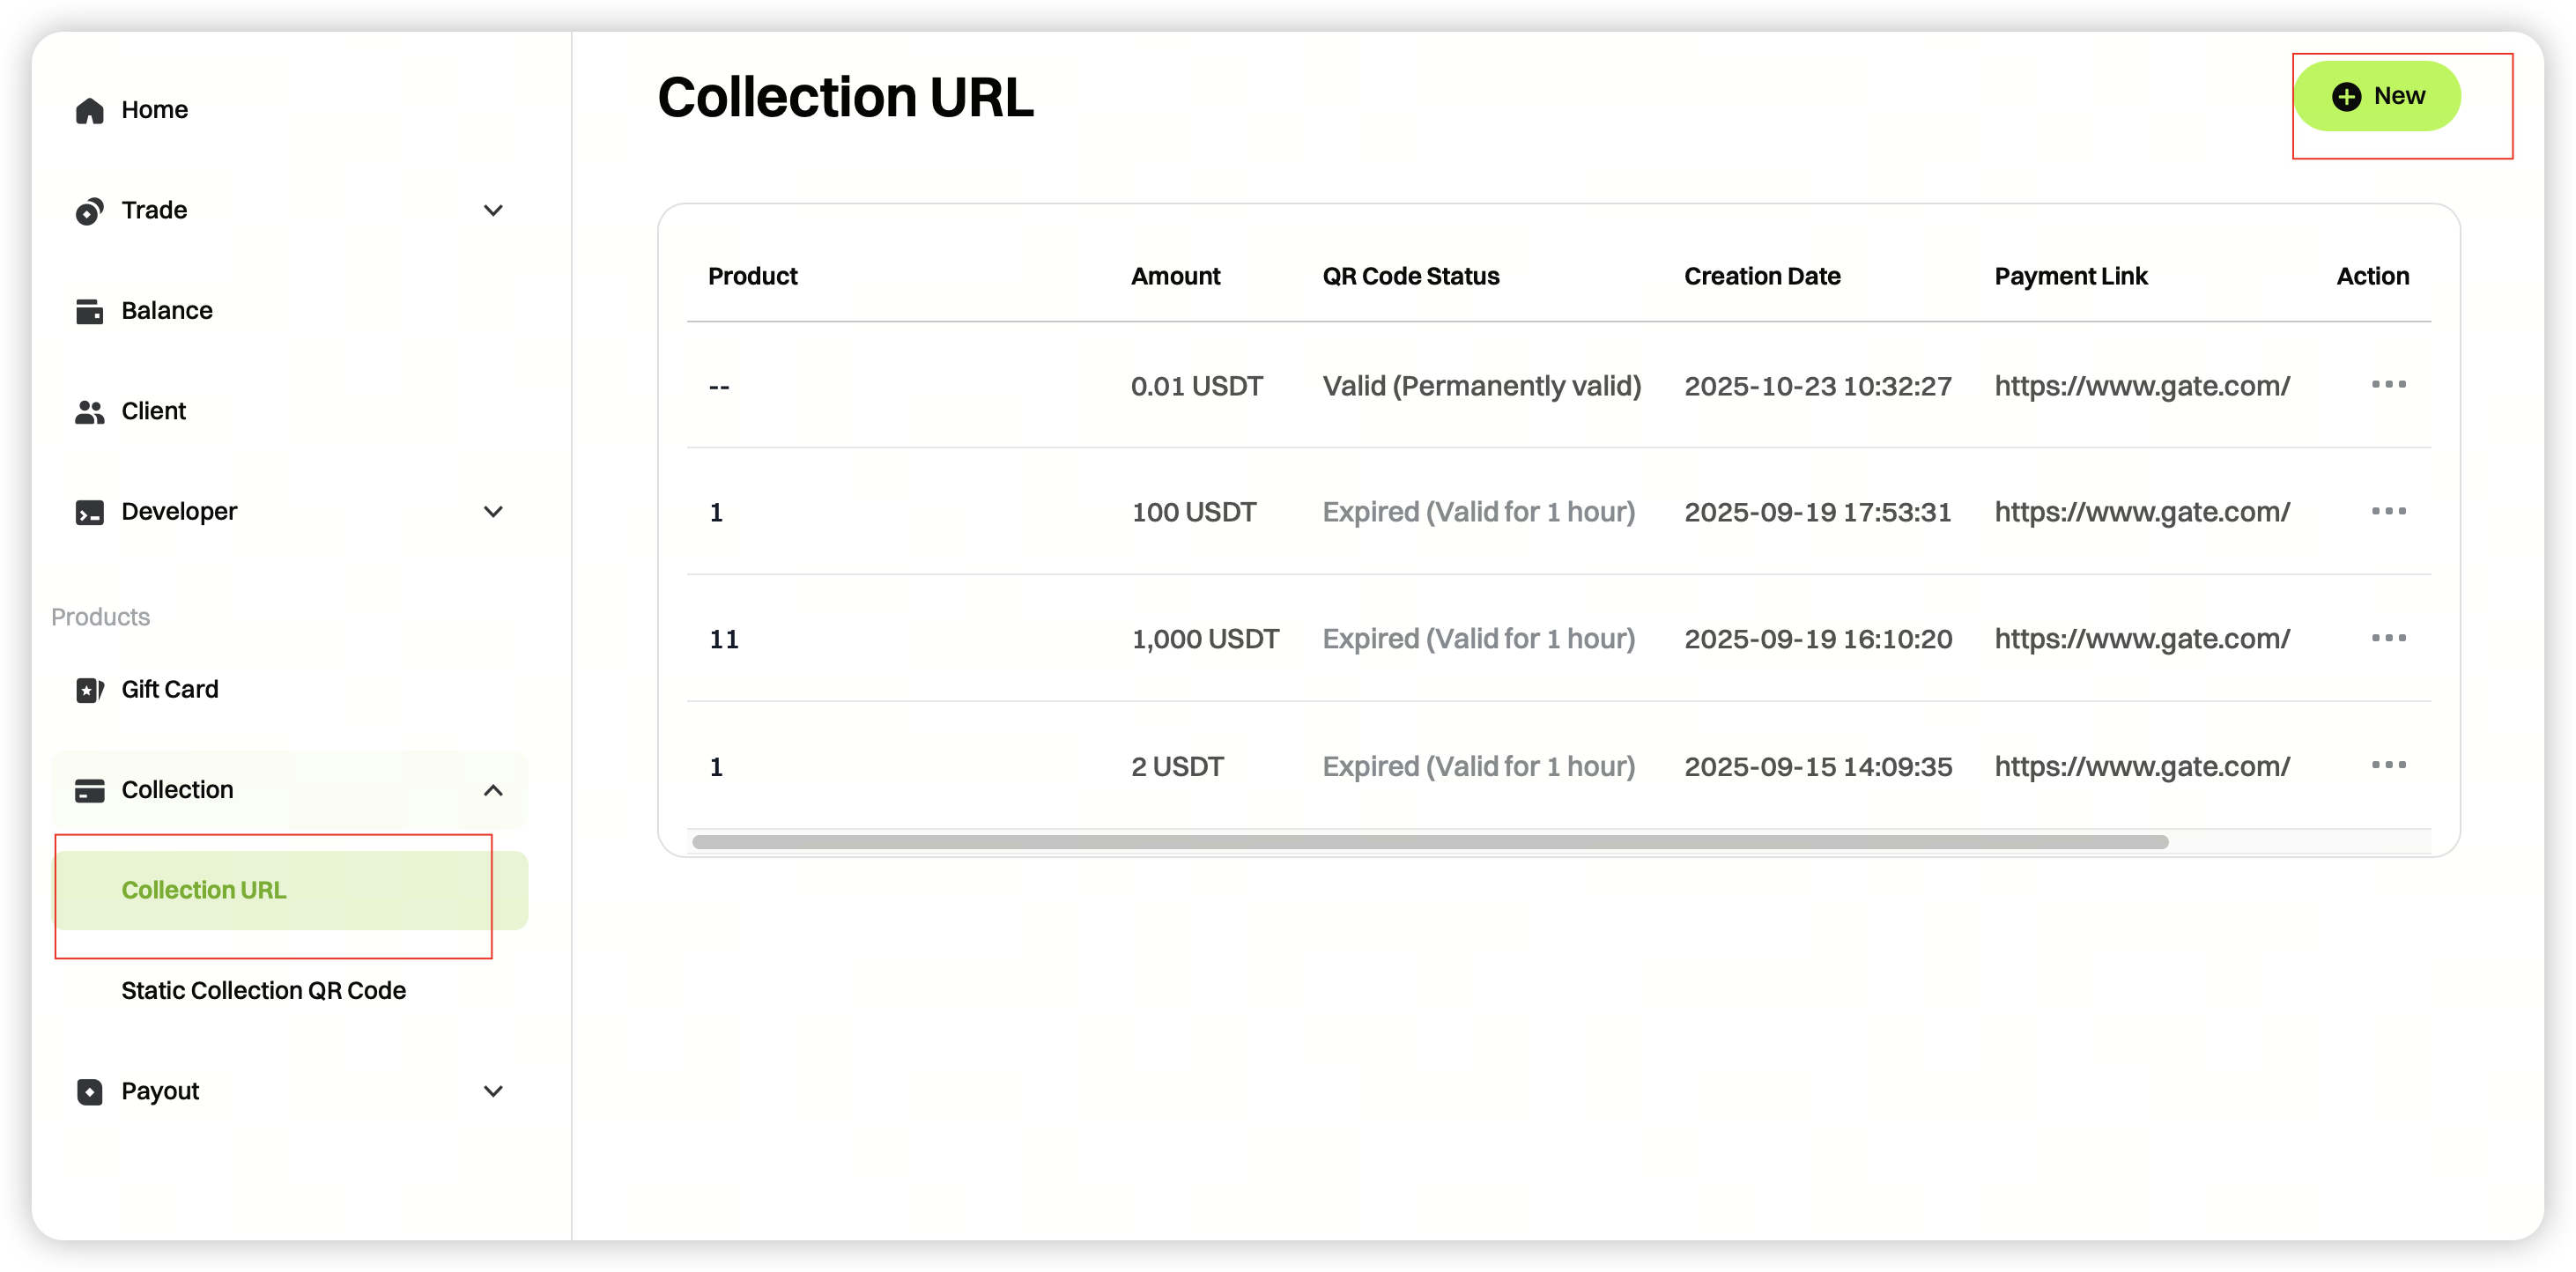Viewport: 2576px width, 1272px height.
Task: Open action menu for 0.01 USDT row
Action: coord(2388,385)
